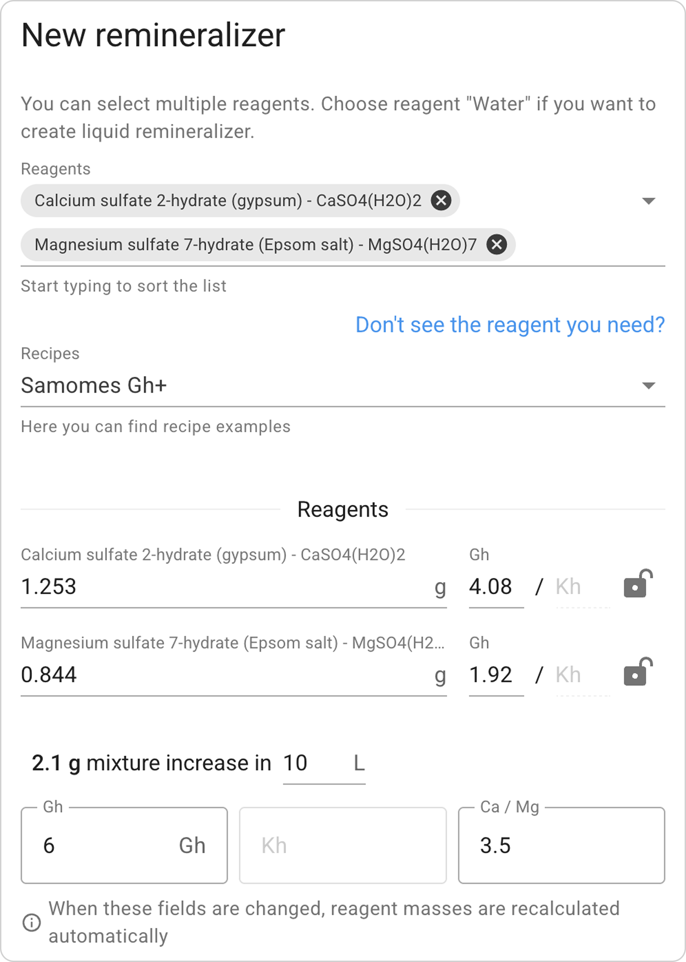Toggle lock for Calcium sulfate reagent

(637, 585)
